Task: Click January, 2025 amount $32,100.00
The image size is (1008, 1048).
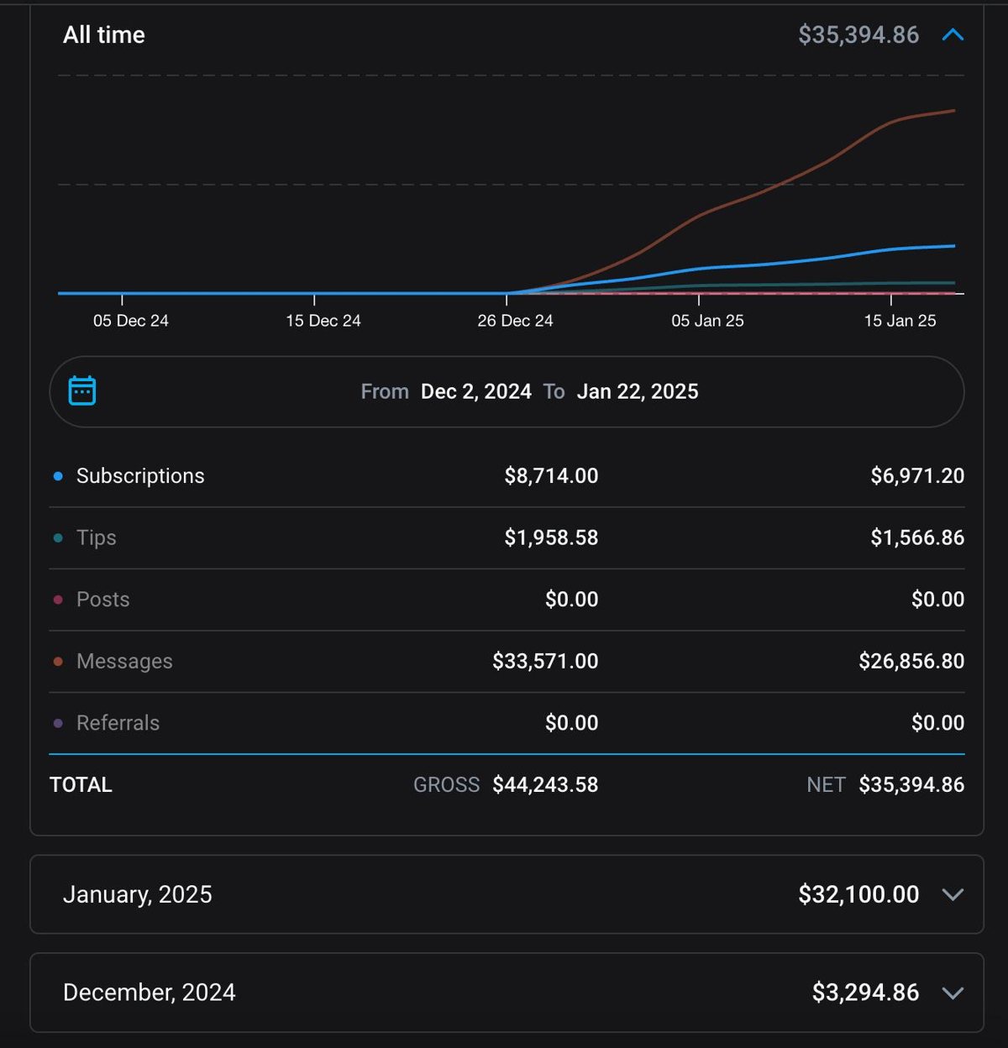Action: [858, 894]
